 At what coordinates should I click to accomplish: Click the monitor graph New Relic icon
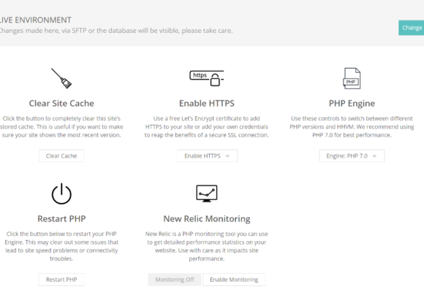tap(207, 193)
